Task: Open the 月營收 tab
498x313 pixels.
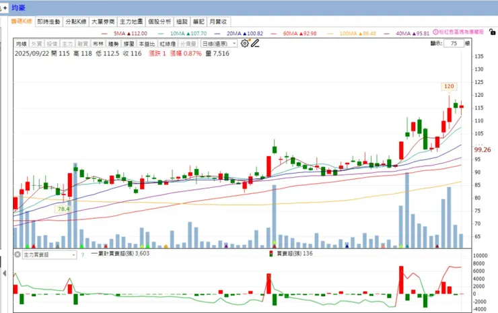Action: click(x=219, y=22)
